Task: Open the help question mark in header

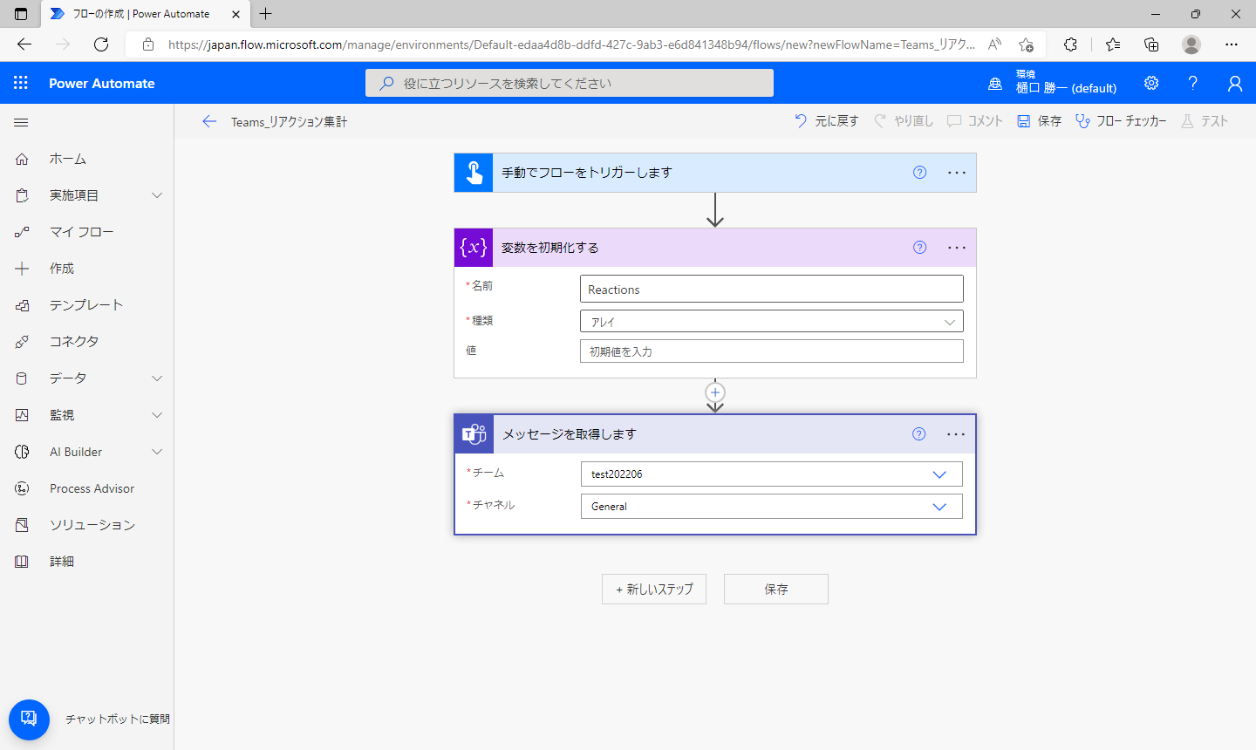Action: (1192, 83)
